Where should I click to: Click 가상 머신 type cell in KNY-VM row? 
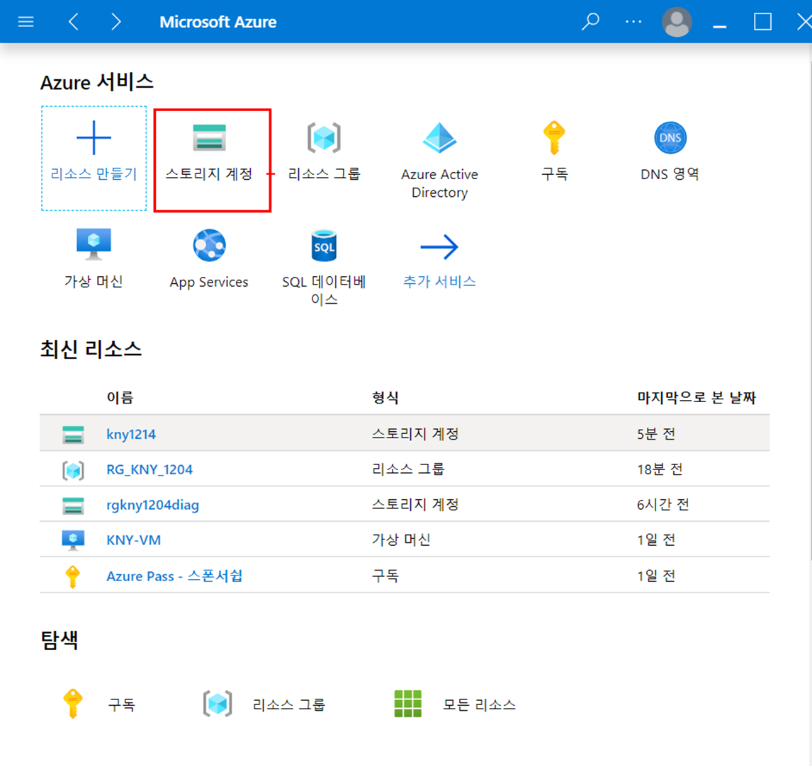pyautogui.click(x=401, y=540)
